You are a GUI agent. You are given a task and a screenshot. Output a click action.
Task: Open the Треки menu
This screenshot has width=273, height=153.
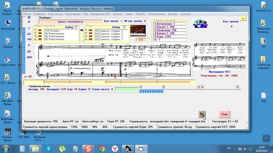pos(129,14)
